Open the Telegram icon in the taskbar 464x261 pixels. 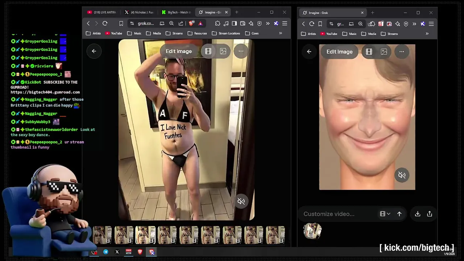(105, 252)
